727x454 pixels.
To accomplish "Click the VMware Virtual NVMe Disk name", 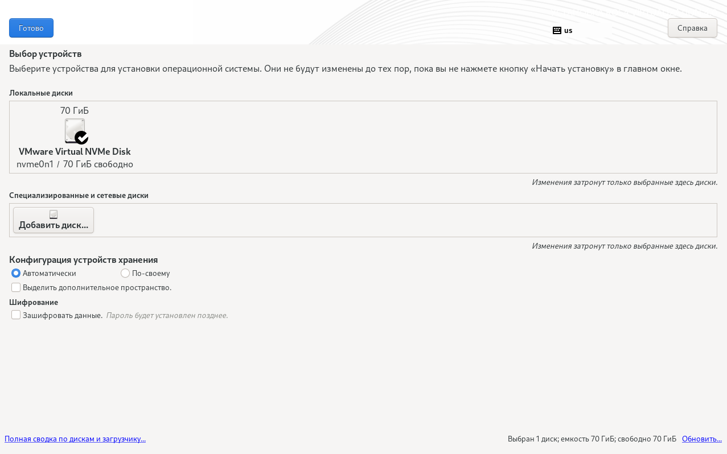I will point(75,152).
